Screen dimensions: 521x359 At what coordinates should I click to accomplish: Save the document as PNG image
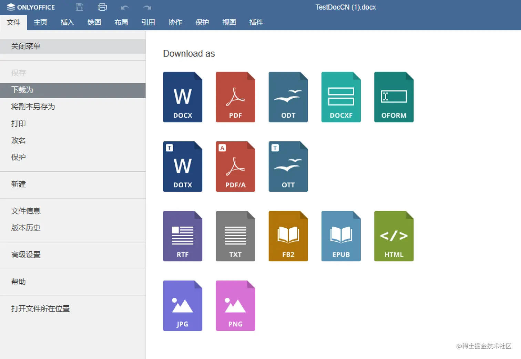235,306
